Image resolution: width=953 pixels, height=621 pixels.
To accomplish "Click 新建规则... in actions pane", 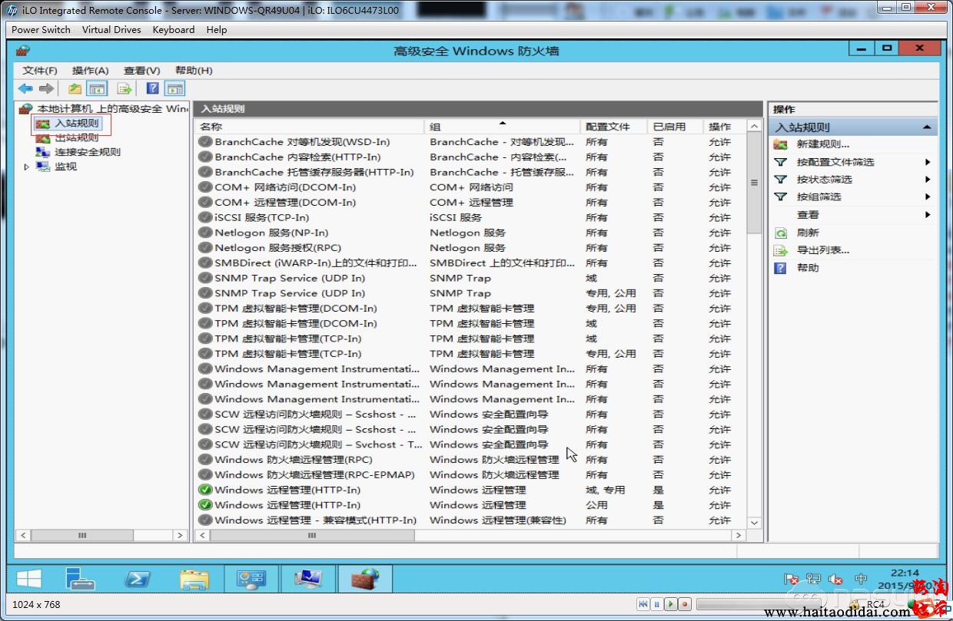I will pos(822,144).
